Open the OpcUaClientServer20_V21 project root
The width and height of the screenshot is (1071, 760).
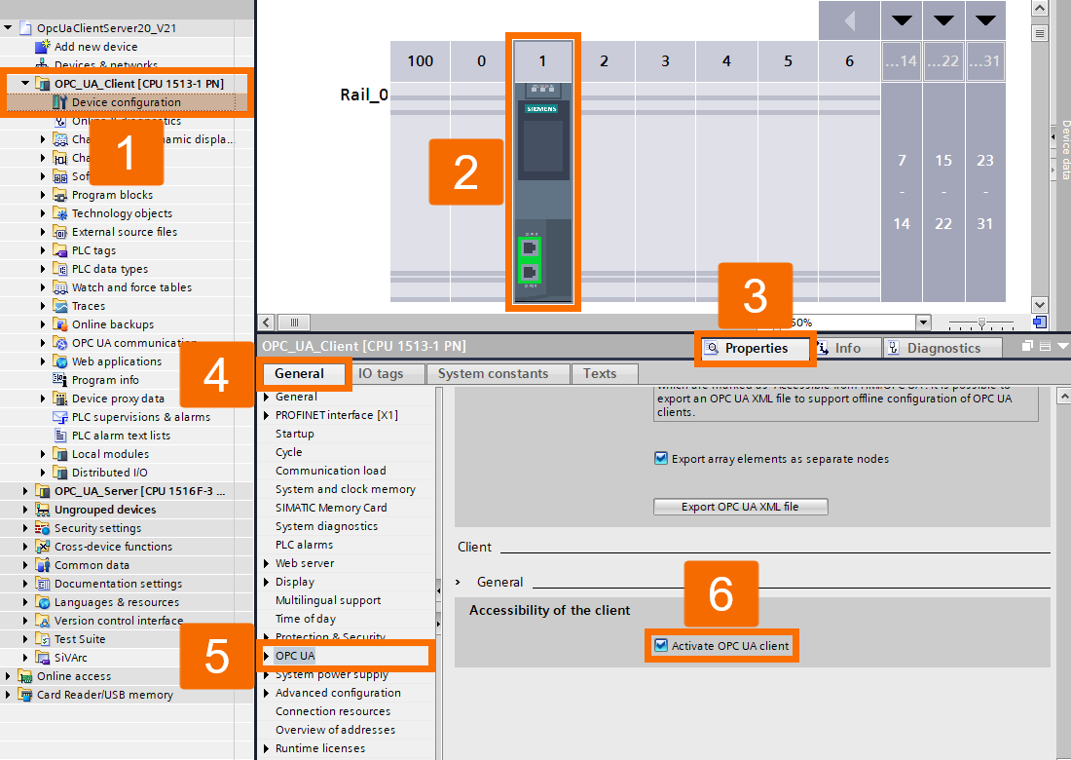(x=106, y=28)
